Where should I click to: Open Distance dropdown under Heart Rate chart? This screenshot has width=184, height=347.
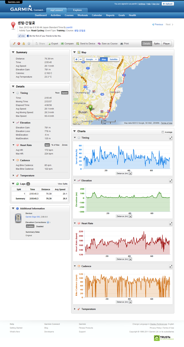click(x=124, y=259)
